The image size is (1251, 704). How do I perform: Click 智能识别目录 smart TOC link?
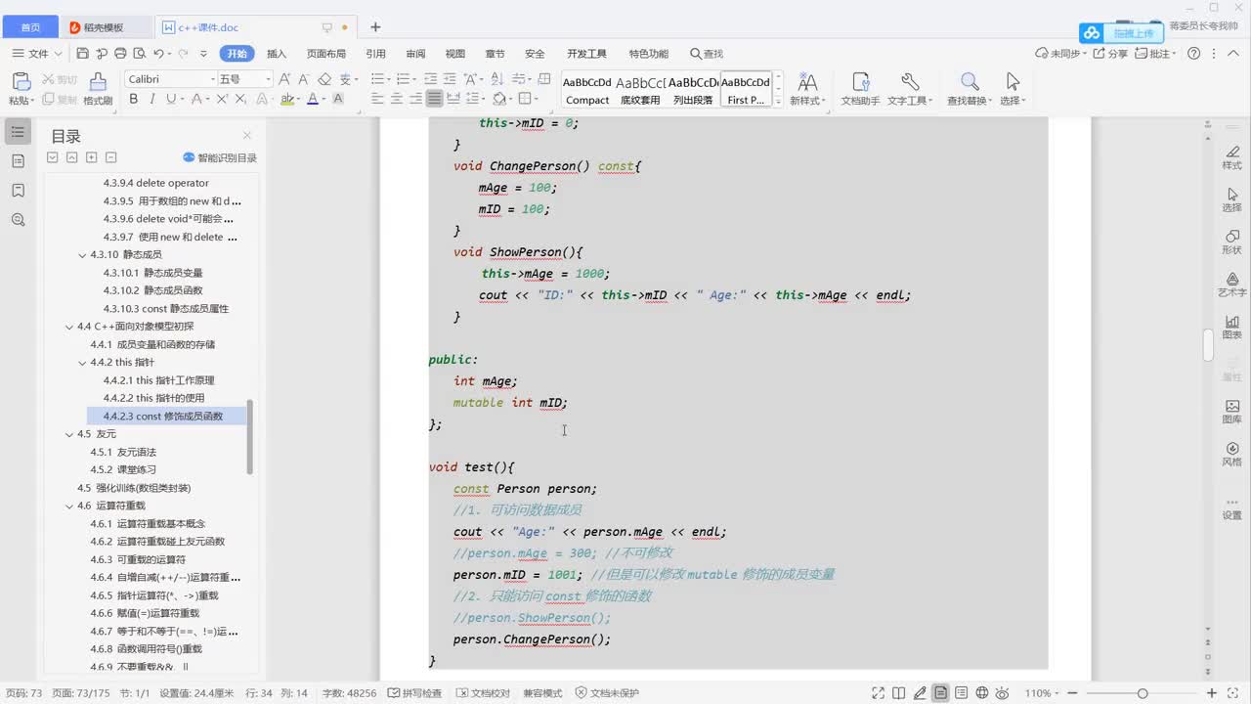pyautogui.click(x=220, y=157)
